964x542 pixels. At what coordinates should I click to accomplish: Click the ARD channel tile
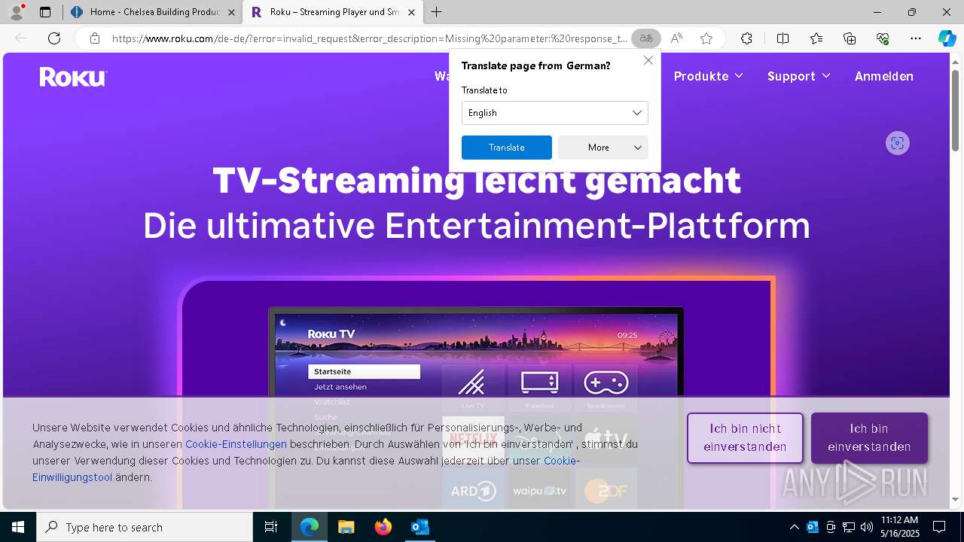pyautogui.click(x=473, y=490)
